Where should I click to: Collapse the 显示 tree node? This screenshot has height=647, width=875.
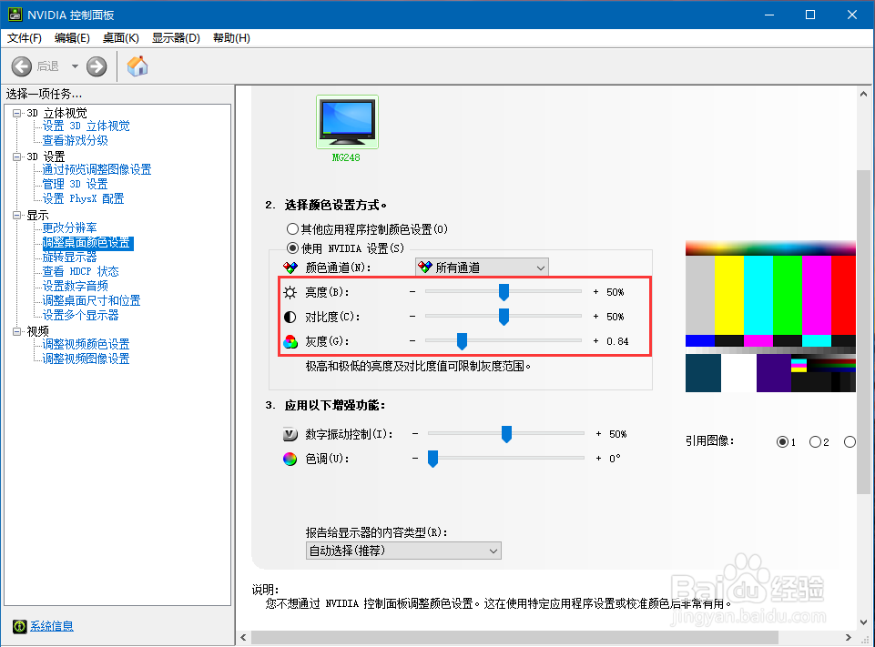17,216
